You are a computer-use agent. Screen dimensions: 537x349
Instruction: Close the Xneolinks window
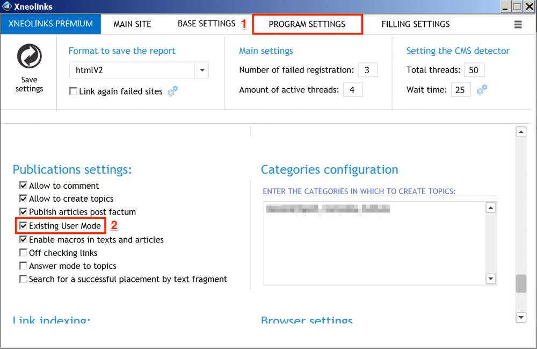coord(529,6)
